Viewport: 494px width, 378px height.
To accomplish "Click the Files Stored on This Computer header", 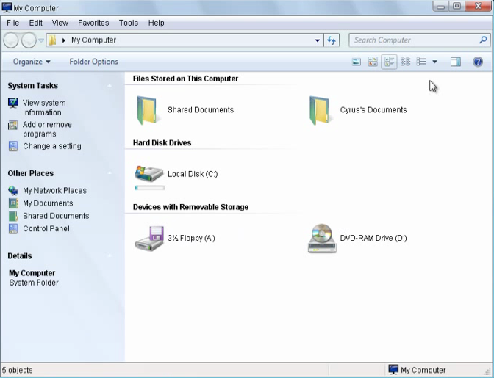I will click(185, 79).
